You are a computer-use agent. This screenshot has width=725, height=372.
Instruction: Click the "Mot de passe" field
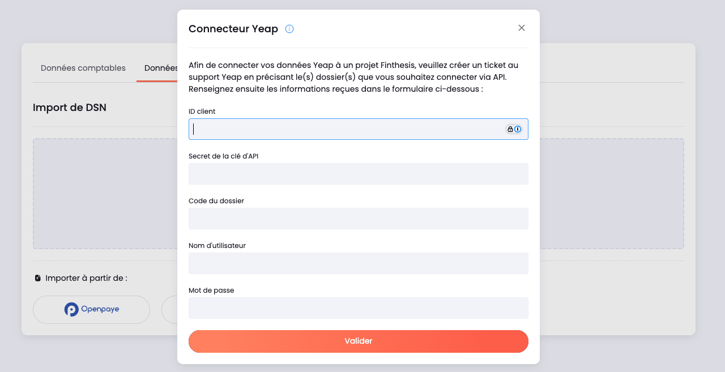358,308
